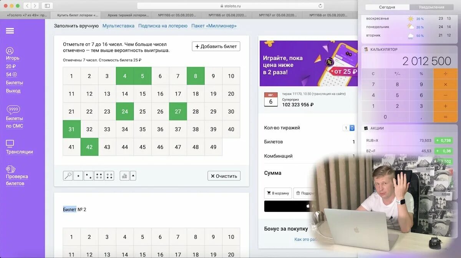
Task: Open Билеты link under the 54 balance
Action: pyautogui.click(x=14, y=83)
